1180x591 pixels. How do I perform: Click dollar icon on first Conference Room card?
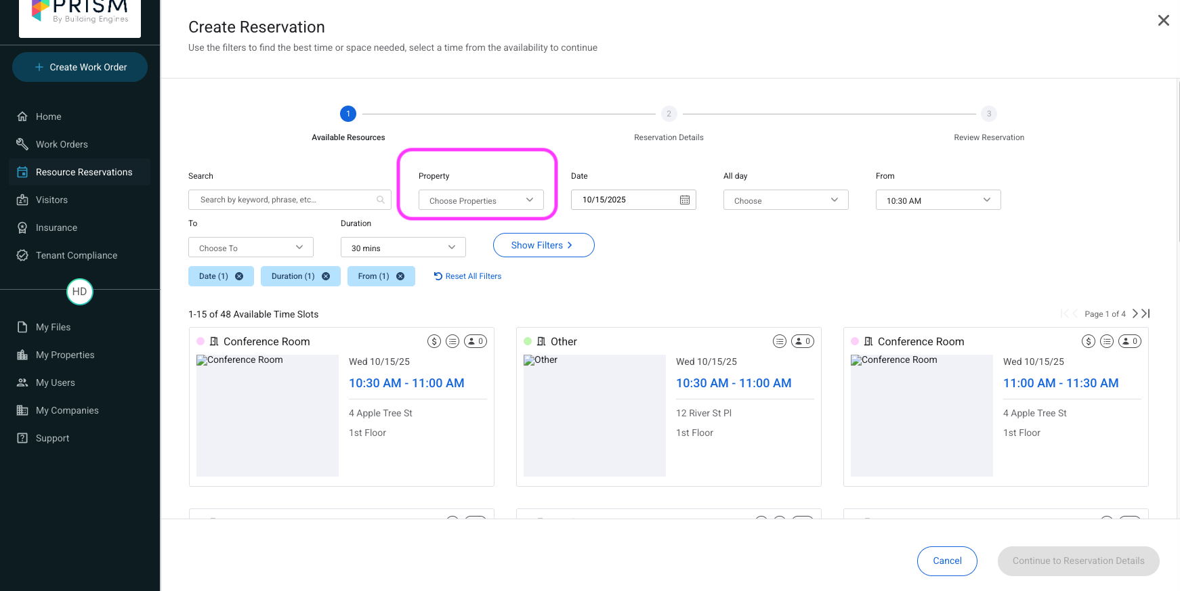coord(434,341)
